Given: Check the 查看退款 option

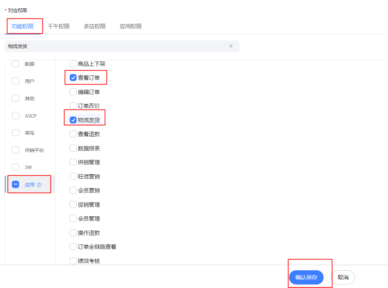Looking at the screenshot, I should 73,134.
